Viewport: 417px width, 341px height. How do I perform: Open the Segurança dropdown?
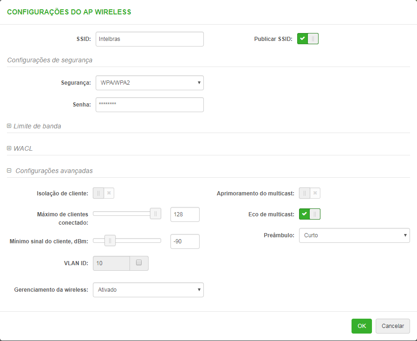[150, 83]
